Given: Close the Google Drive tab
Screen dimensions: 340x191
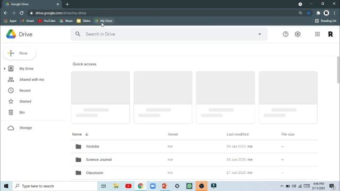Looking at the screenshot, I should [x=58, y=4].
